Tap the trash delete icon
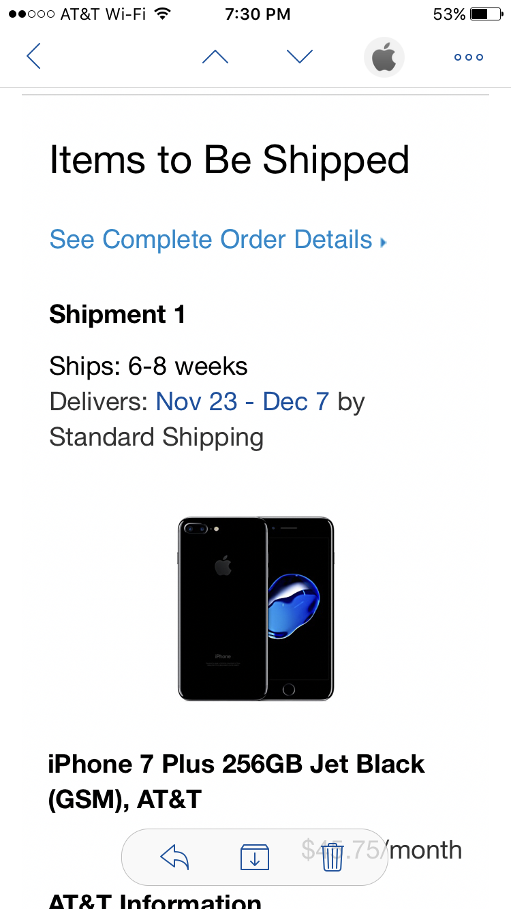This screenshot has width=511, height=909. pyautogui.click(x=332, y=857)
